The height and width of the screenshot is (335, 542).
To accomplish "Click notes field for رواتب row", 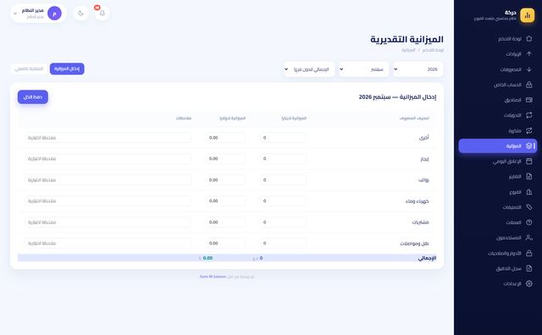I will pos(108,180).
